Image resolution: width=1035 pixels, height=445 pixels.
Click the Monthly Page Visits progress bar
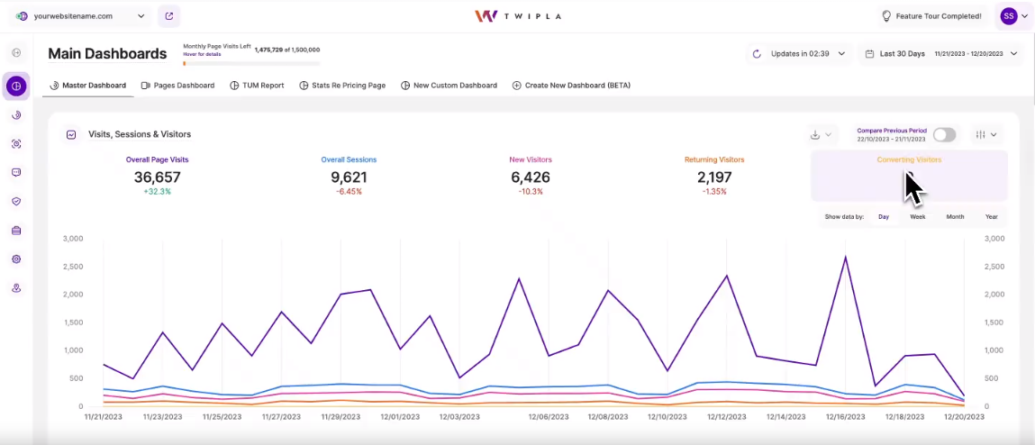[250, 63]
